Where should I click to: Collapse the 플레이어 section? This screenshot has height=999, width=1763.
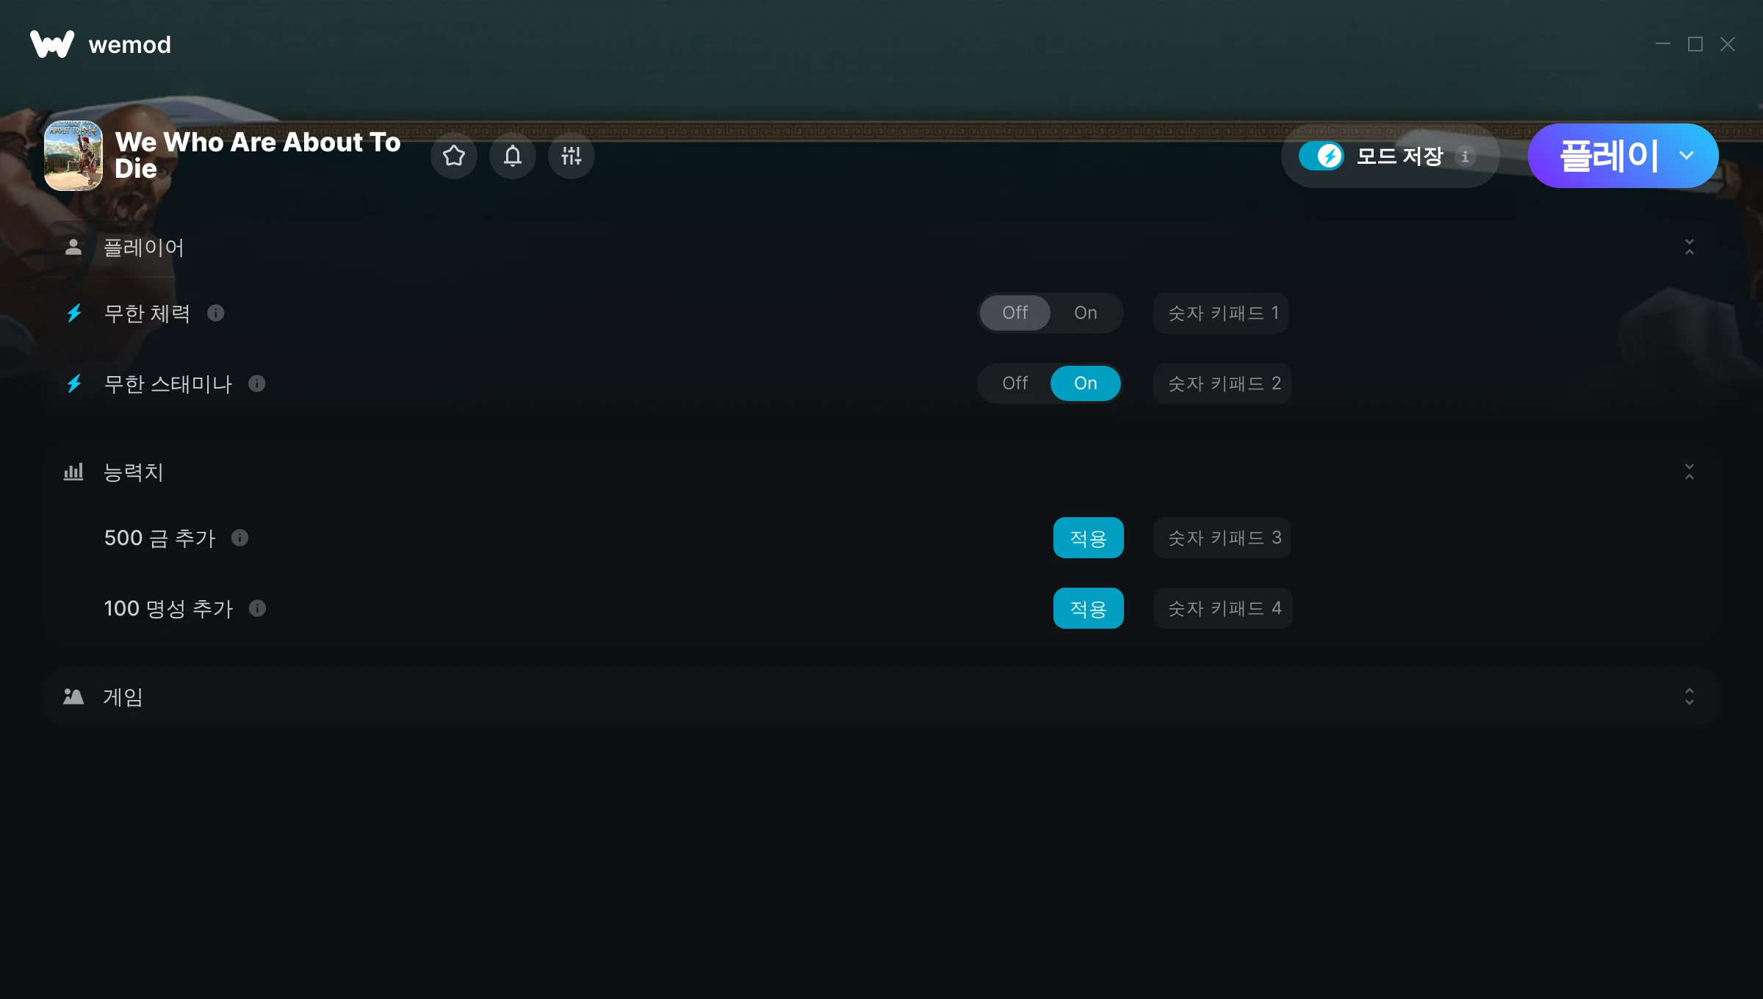point(1689,247)
